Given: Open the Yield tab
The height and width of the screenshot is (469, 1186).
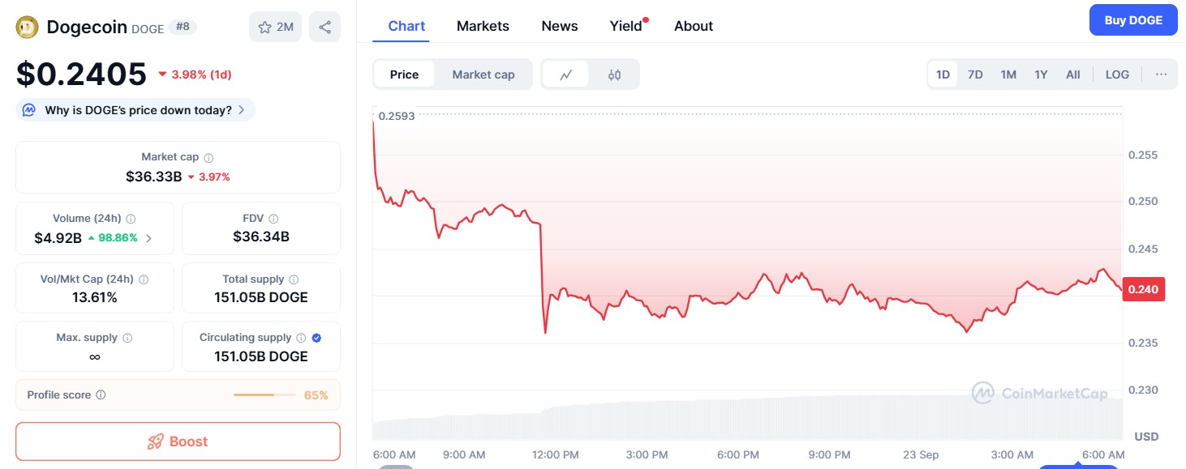Looking at the screenshot, I should [x=625, y=26].
